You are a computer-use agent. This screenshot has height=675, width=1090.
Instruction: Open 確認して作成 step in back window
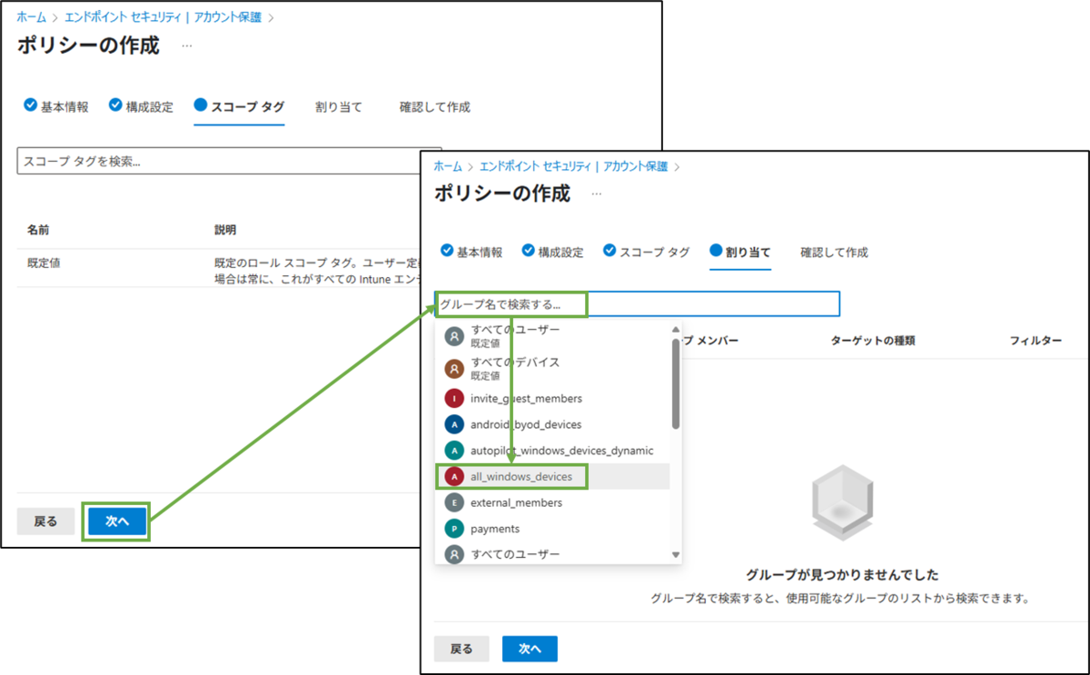click(x=435, y=107)
